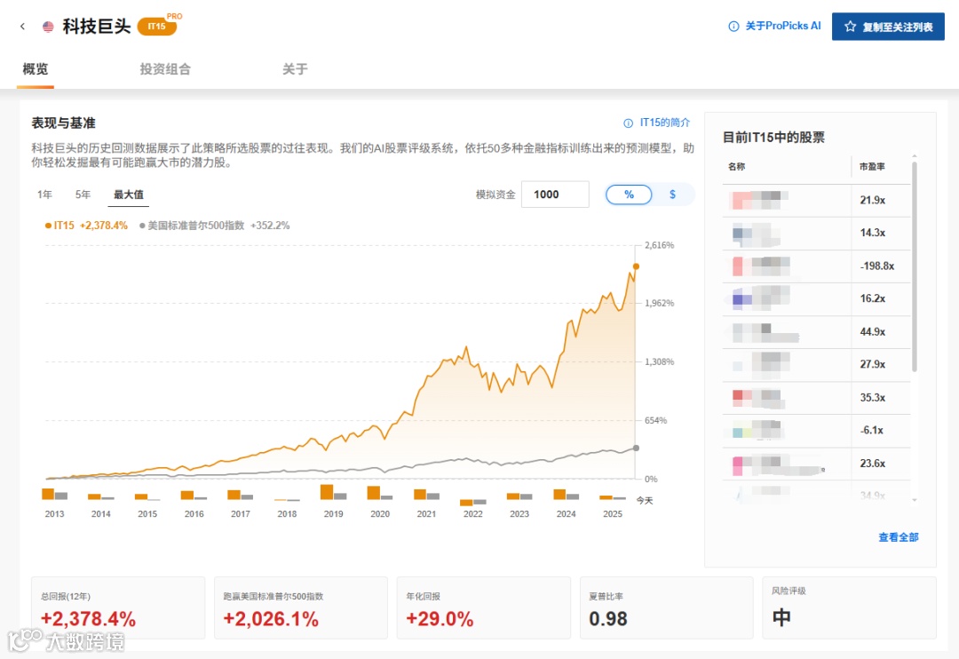The height and width of the screenshot is (659, 959).
Task: Switch to the 概览 tab
Action: tap(36, 69)
